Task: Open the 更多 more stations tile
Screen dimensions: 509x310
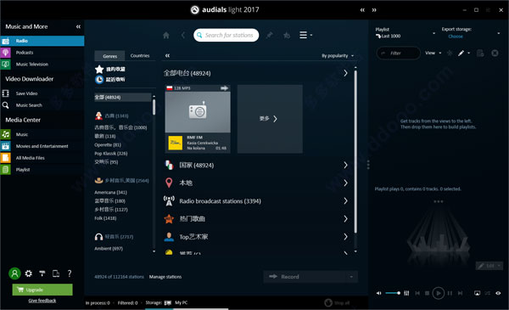Action: [x=270, y=119]
